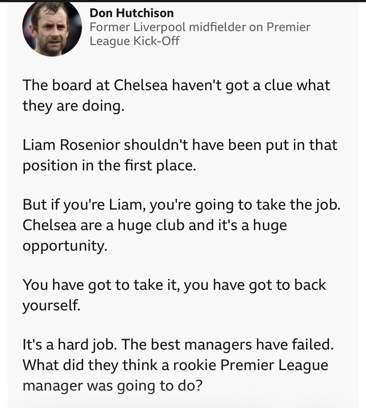366x408 pixels.
Task: Click 'The best managers have failed.'
Action: click(x=227, y=344)
